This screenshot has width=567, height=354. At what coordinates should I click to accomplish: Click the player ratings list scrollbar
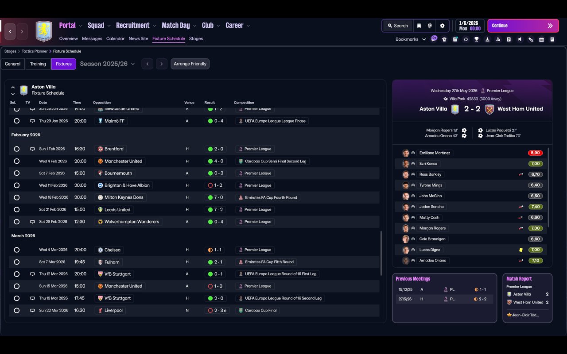point(548,187)
